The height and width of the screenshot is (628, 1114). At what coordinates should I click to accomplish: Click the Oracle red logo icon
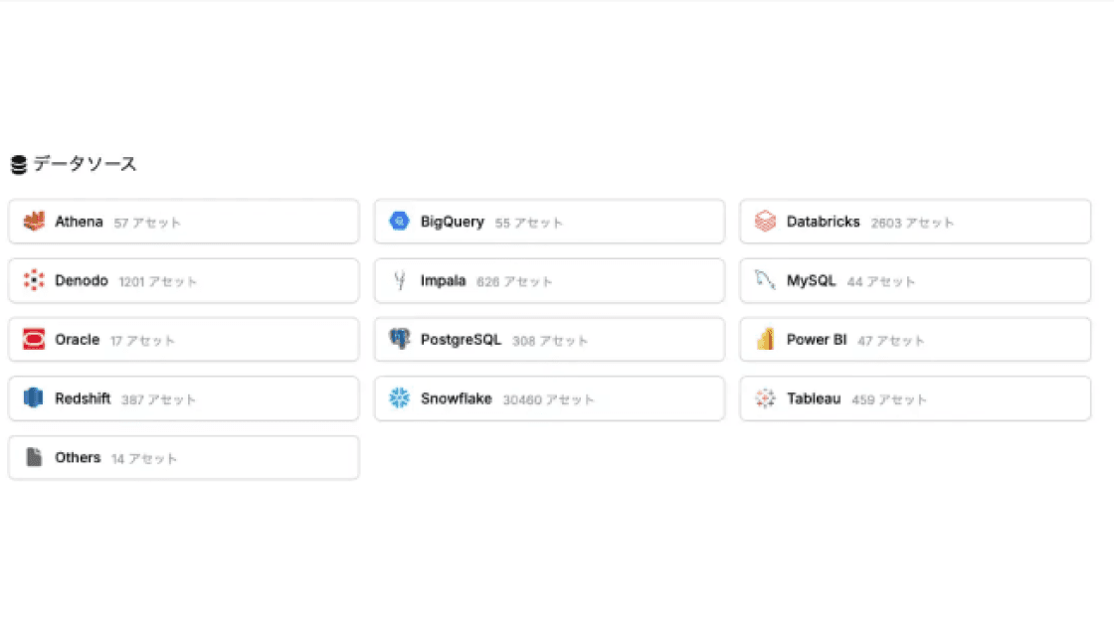(35, 340)
